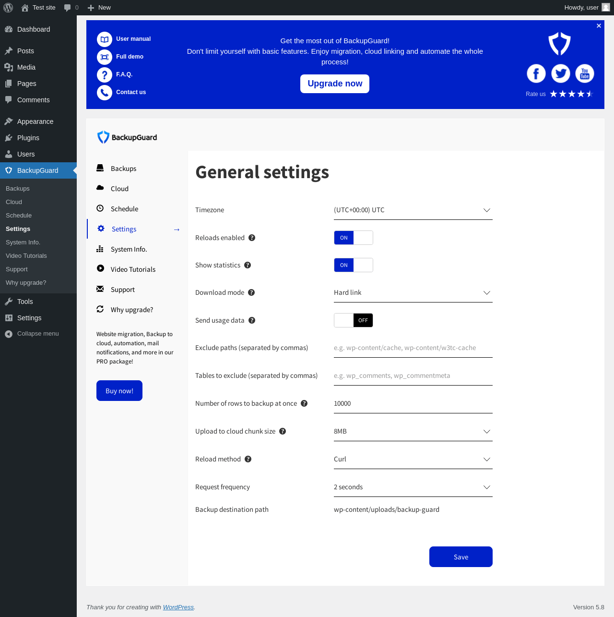
Task: Click the help icon next to Download mode
Action: (251, 292)
